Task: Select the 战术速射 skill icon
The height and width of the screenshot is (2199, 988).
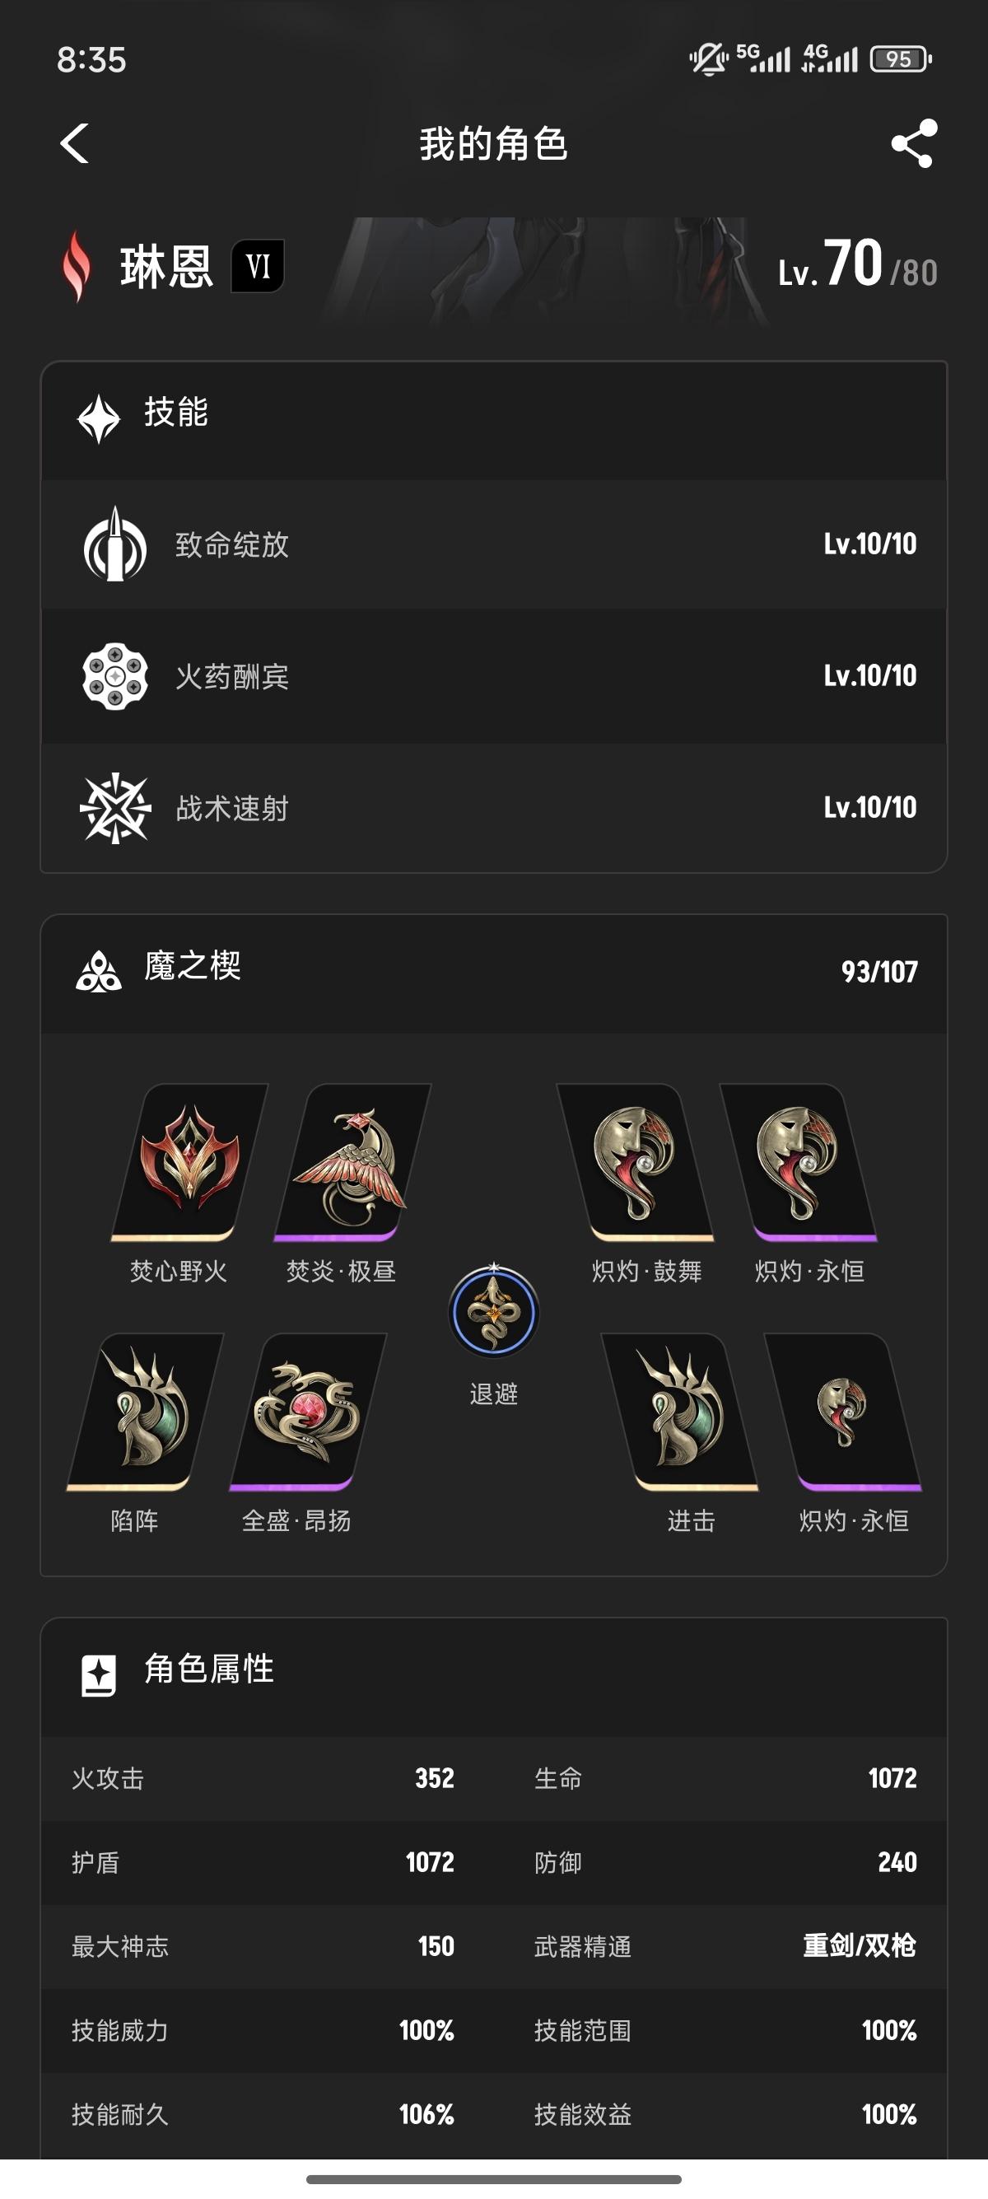Action: point(115,808)
